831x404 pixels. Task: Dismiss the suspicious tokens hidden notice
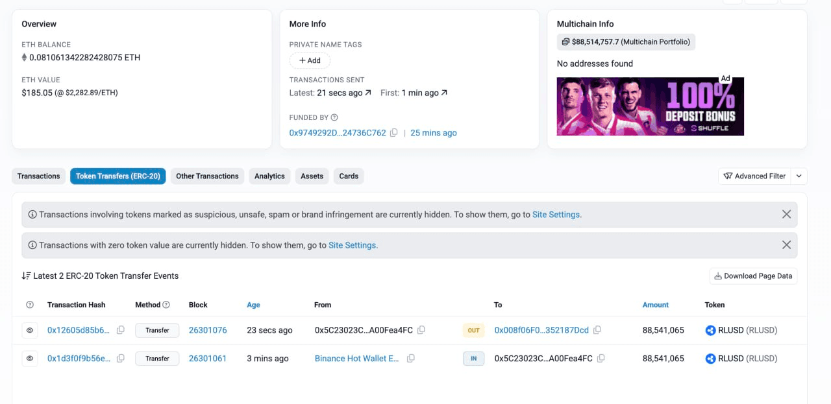(786, 214)
